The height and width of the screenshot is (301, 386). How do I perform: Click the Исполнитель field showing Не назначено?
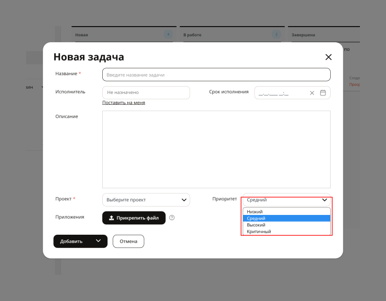[146, 92]
